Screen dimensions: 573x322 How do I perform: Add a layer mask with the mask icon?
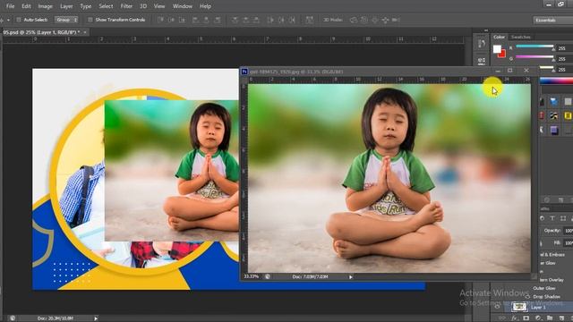pyautogui.click(x=526, y=318)
